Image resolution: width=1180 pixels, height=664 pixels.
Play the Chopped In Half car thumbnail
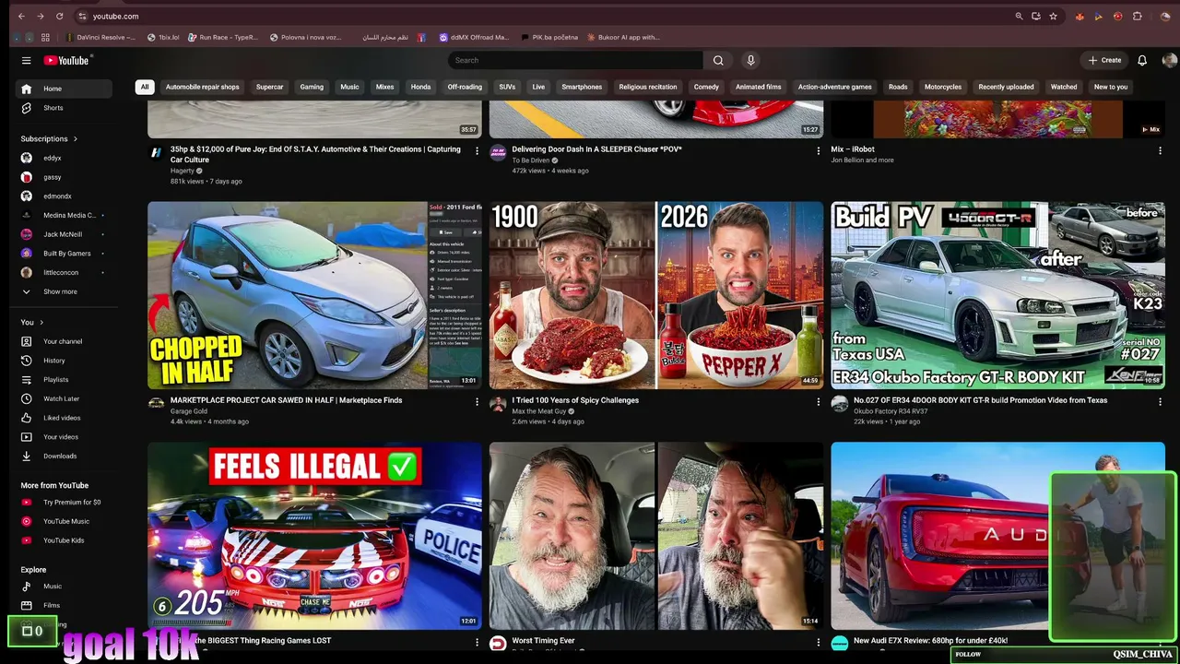click(x=314, y=295)
